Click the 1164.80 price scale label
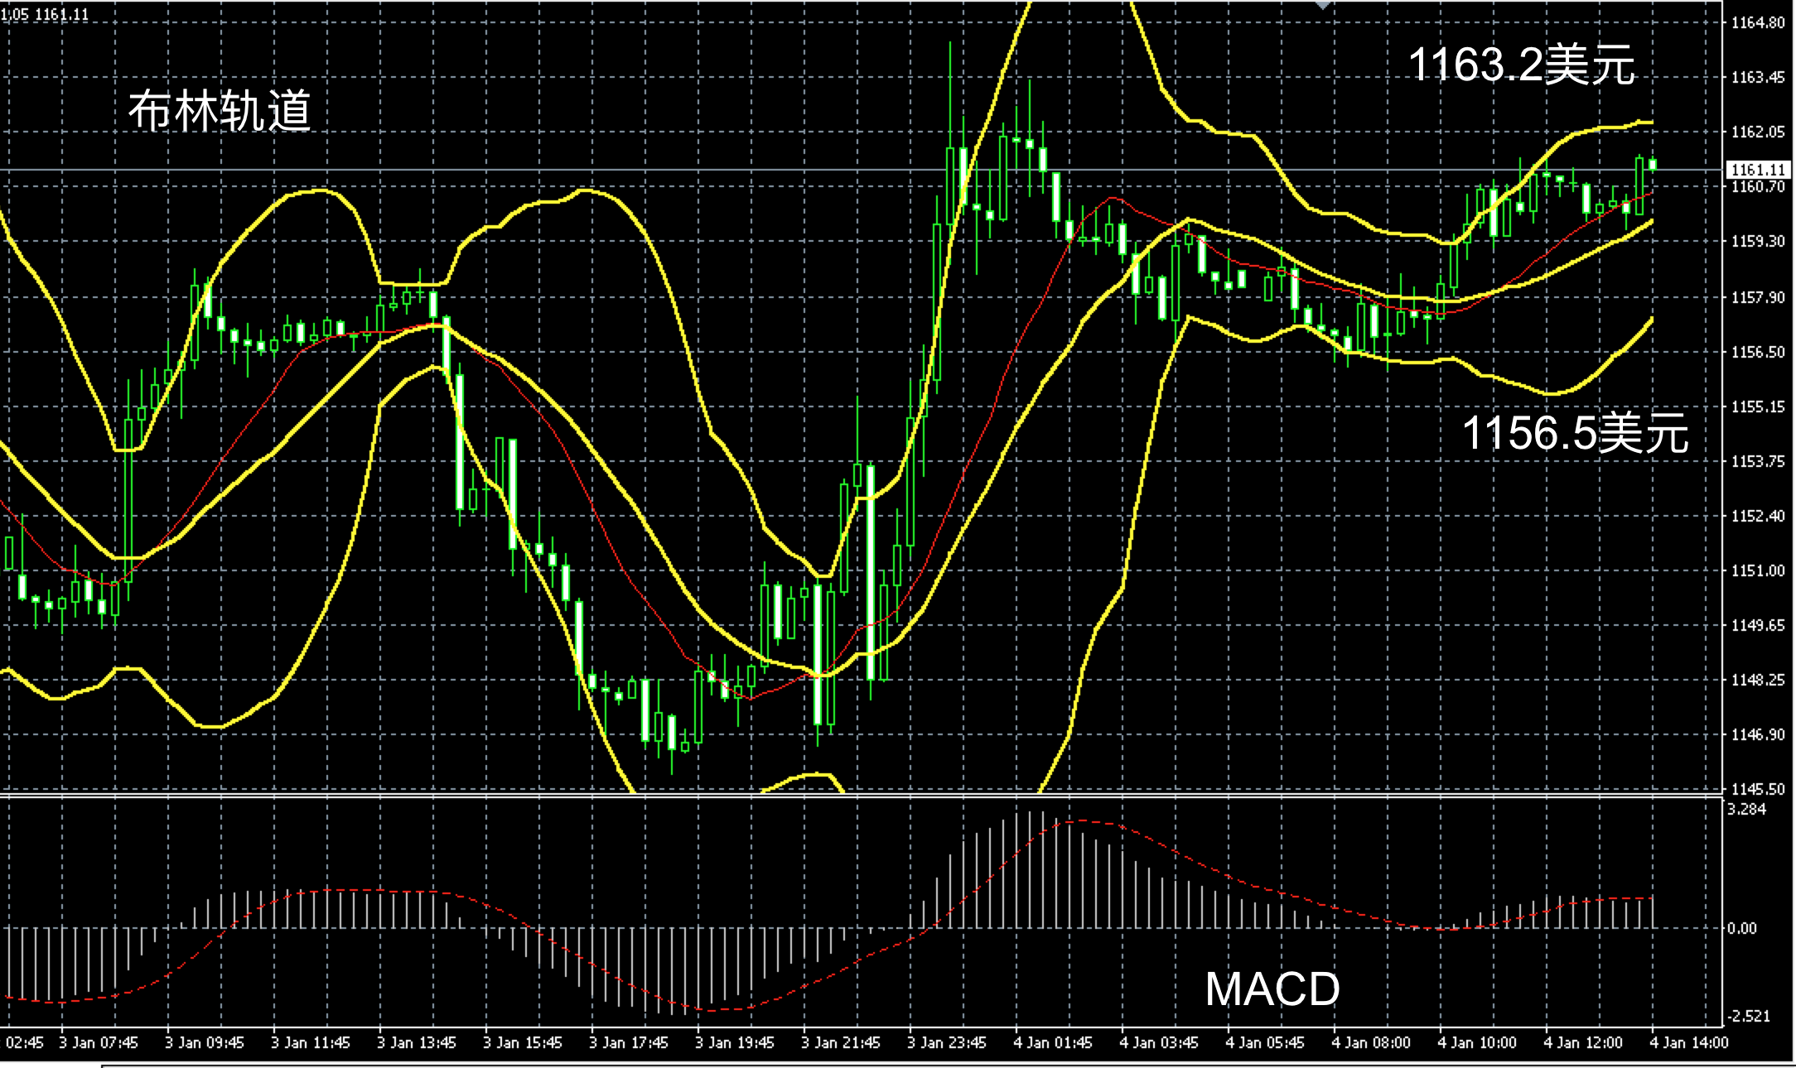Image resolution: width=1796 pixels, height=1068 pixels. point(1758,23)
